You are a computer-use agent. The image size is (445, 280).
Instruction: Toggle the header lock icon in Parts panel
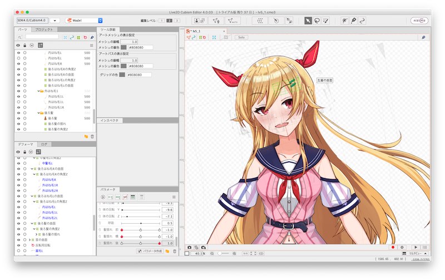24,46
